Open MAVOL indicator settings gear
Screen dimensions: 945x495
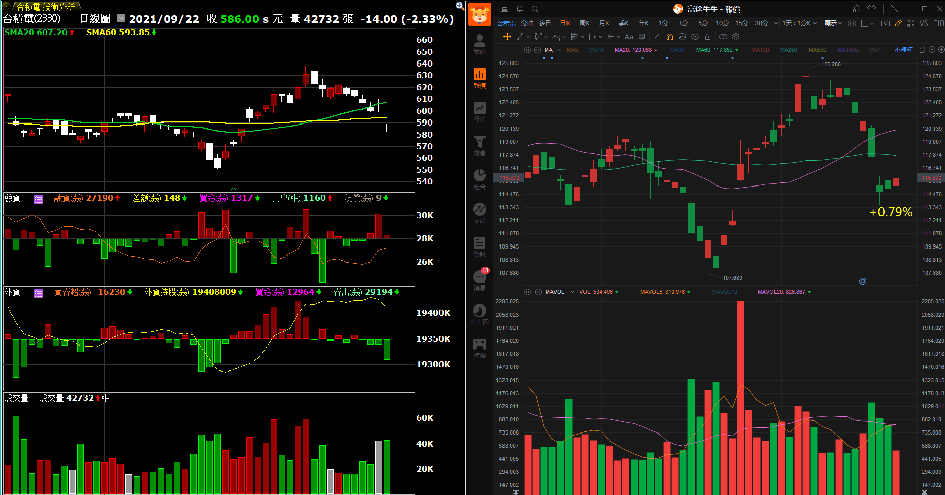[x=528, y=292]
